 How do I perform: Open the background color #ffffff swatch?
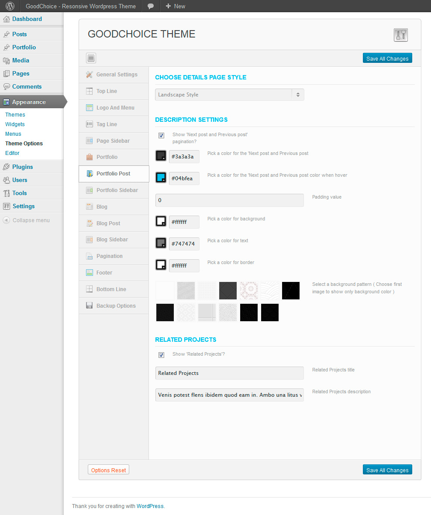161,221
